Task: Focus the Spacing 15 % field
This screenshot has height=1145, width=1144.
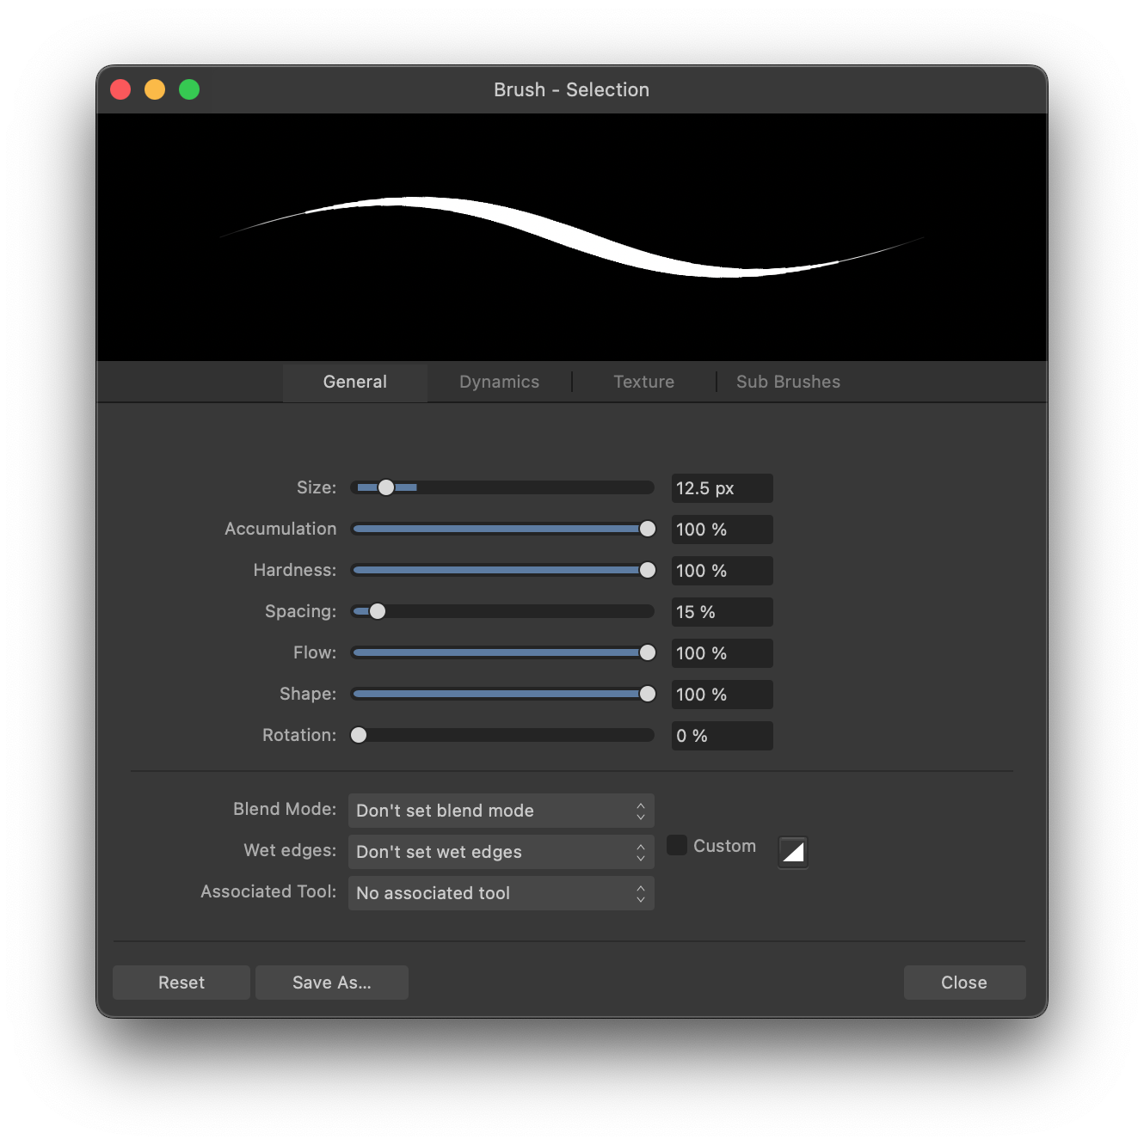Action: [x=722, y=612]
